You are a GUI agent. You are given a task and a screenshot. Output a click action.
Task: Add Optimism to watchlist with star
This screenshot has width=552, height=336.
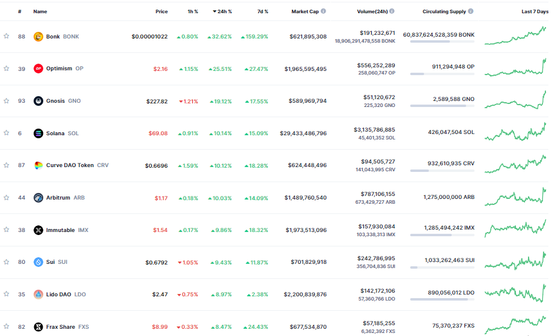pos(7,69)
